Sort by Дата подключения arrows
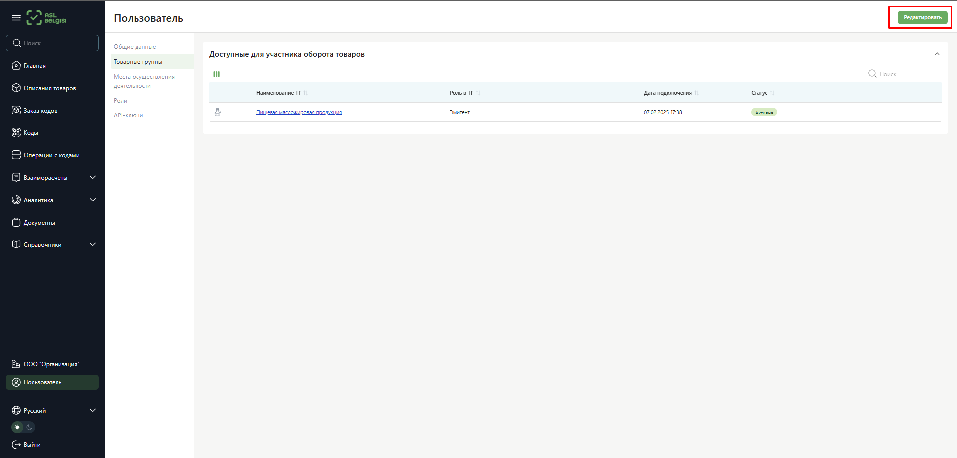The width and height of the screenshot is (957, 458). pyautogui.click(x=697, y=93)
